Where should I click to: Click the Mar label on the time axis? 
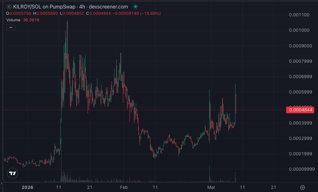click(211, 187)
